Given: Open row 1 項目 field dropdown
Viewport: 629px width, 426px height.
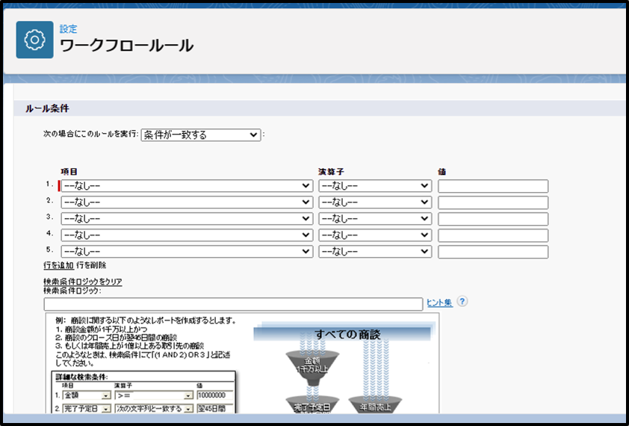Looking at the screenshot, I should (x=187, y=186).
